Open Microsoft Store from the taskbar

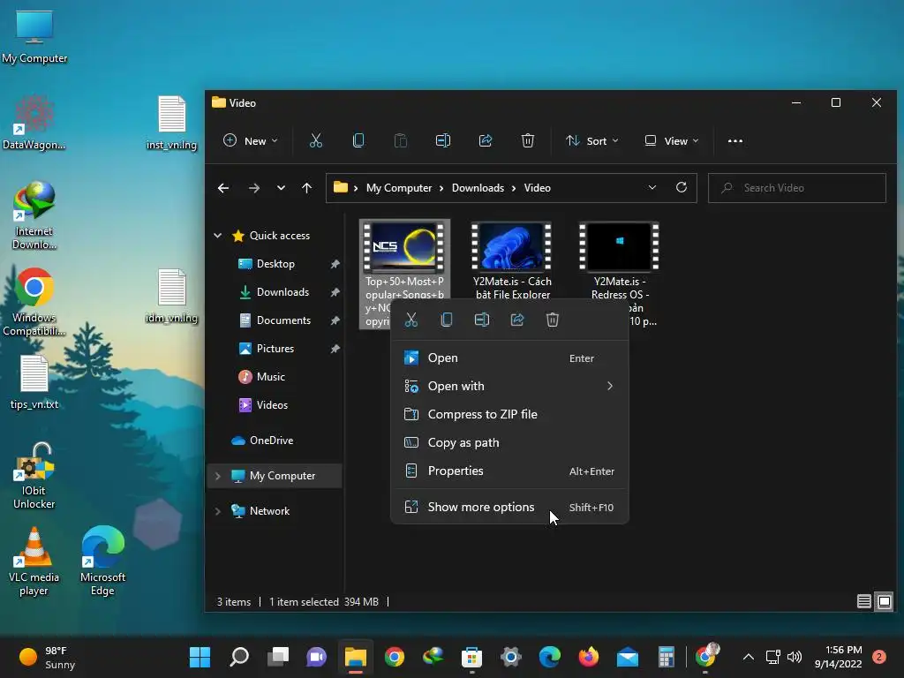pyautogui.click(x=471, y=657)
